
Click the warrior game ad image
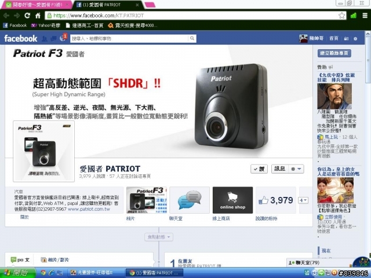tap(334, 96)
